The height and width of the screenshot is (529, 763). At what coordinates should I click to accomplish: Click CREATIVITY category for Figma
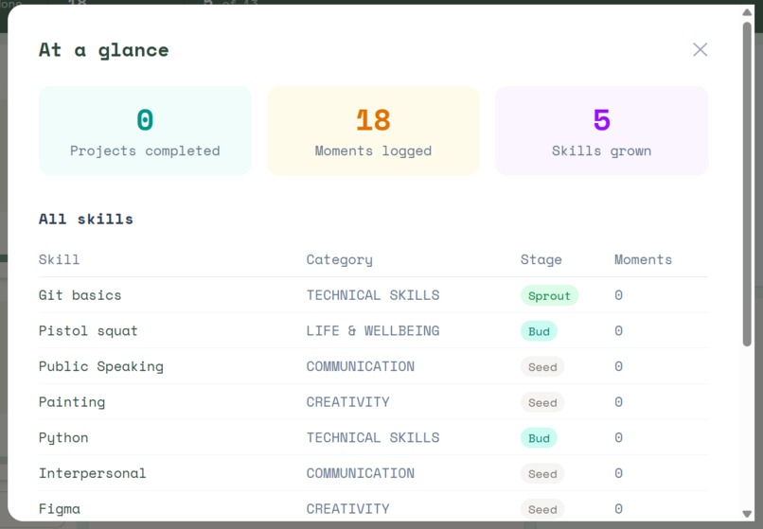click(x=348, y=508)
